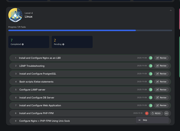
Task: Click the green checkmark for LEMP Troubleshooting
Action: (x=151, y=66)
